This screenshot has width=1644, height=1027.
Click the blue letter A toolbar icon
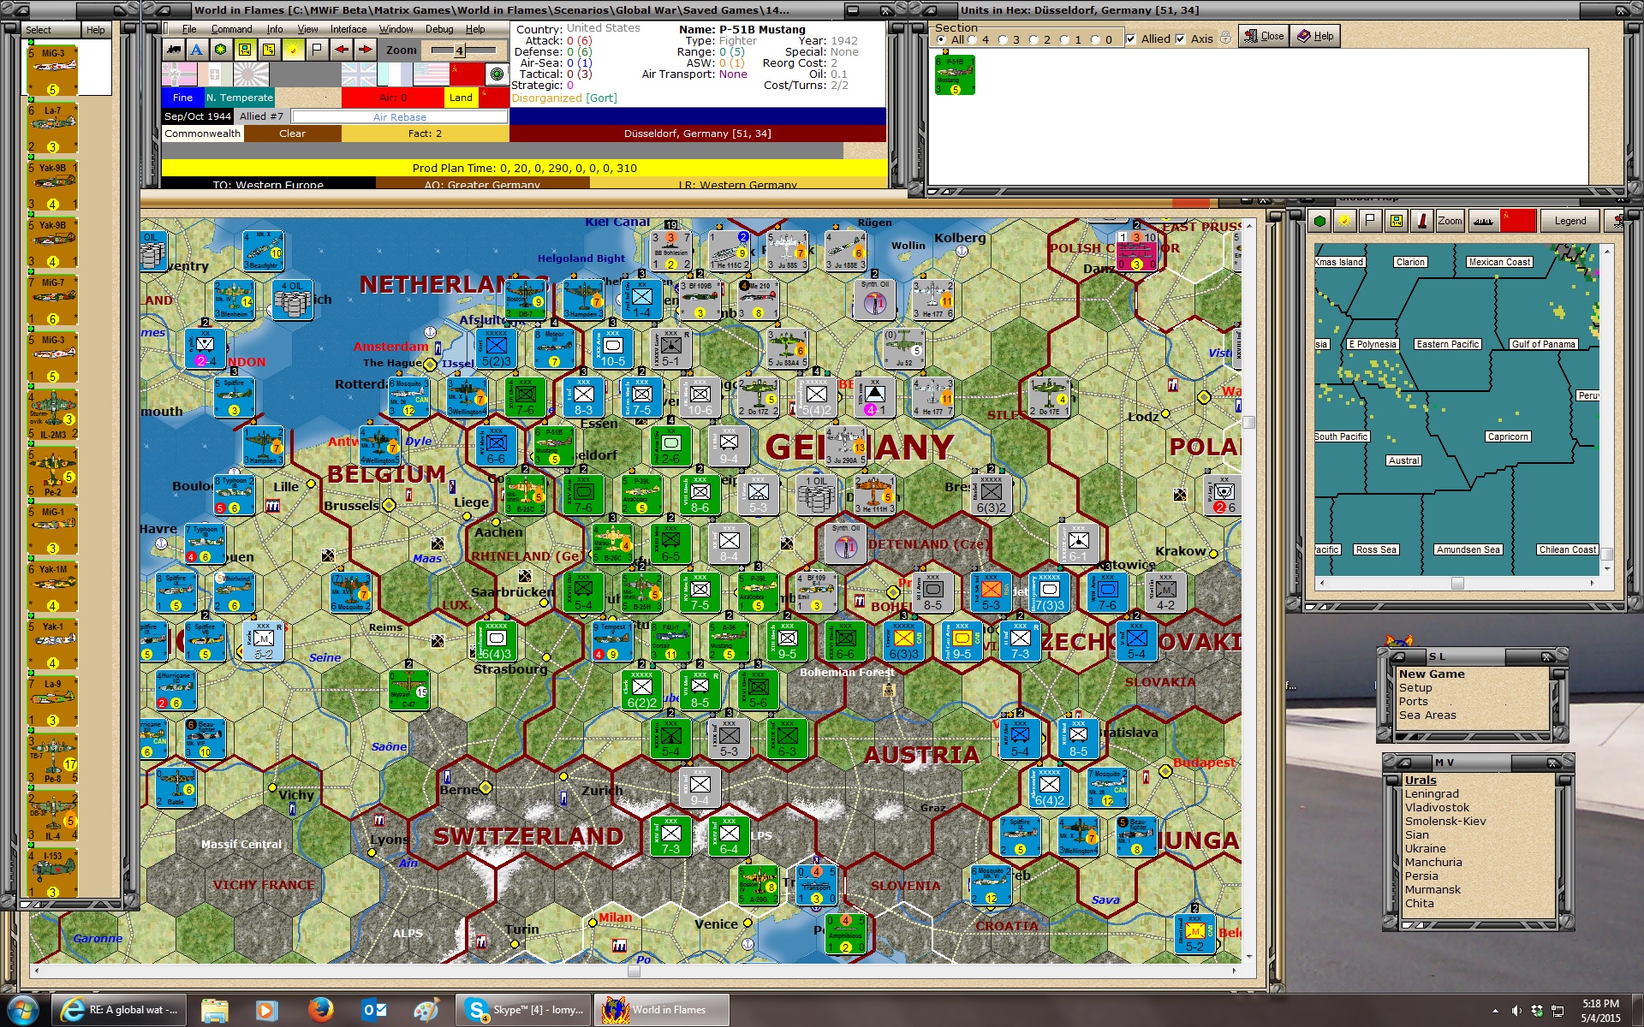point(197,50)
